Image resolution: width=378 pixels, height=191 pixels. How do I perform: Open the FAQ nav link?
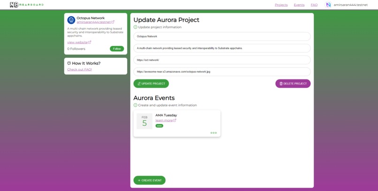(314, 5)
